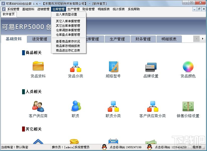This screenshot has width=207, height=151.
Task: Open the 明细报表 menu
Action: pyautogui.click(x=104, y=9)
